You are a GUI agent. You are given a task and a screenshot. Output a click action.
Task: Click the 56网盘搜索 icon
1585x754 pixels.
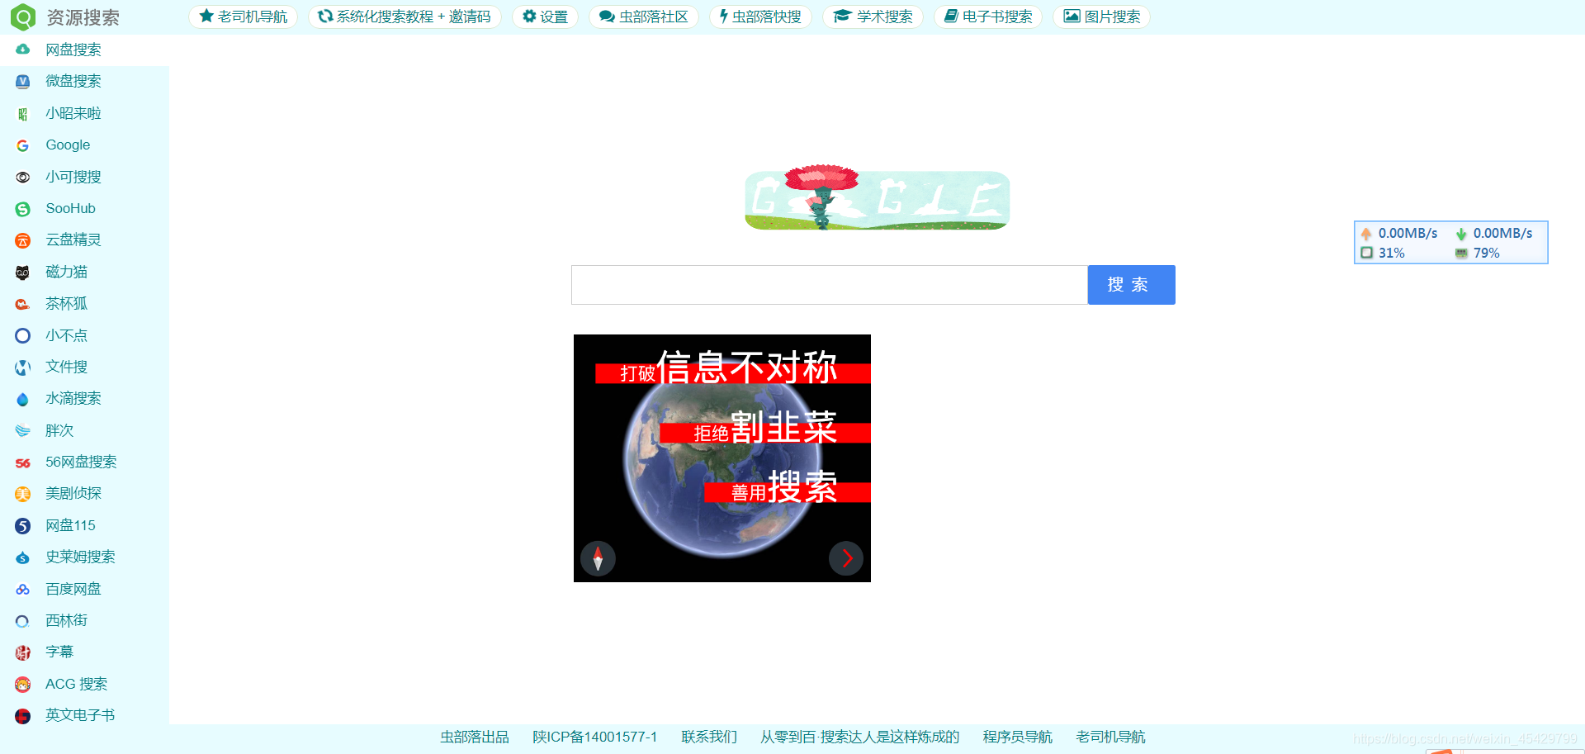[23, 462]
